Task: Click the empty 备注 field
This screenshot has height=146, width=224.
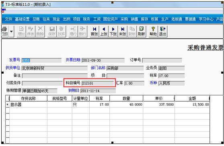Action: pos(55,76)
